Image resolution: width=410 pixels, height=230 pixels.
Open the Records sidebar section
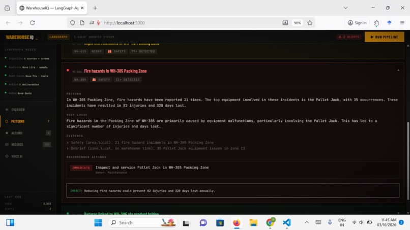[17, 145]
